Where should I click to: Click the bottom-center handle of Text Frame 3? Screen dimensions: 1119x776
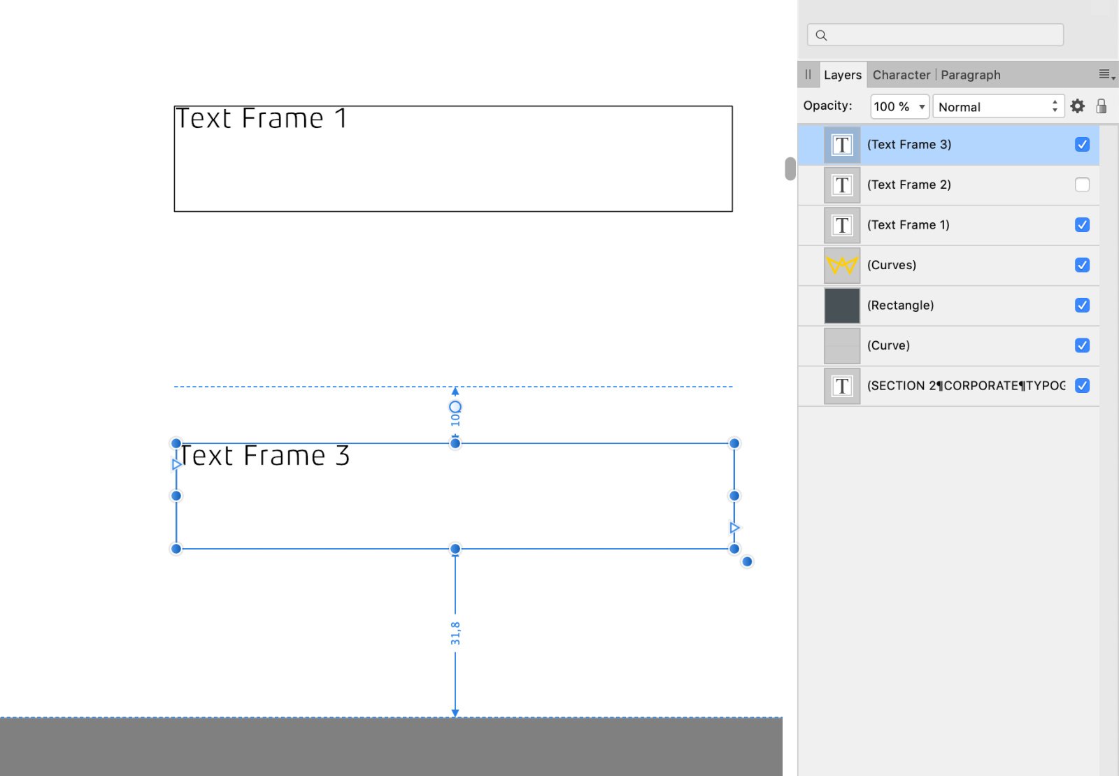455,549
